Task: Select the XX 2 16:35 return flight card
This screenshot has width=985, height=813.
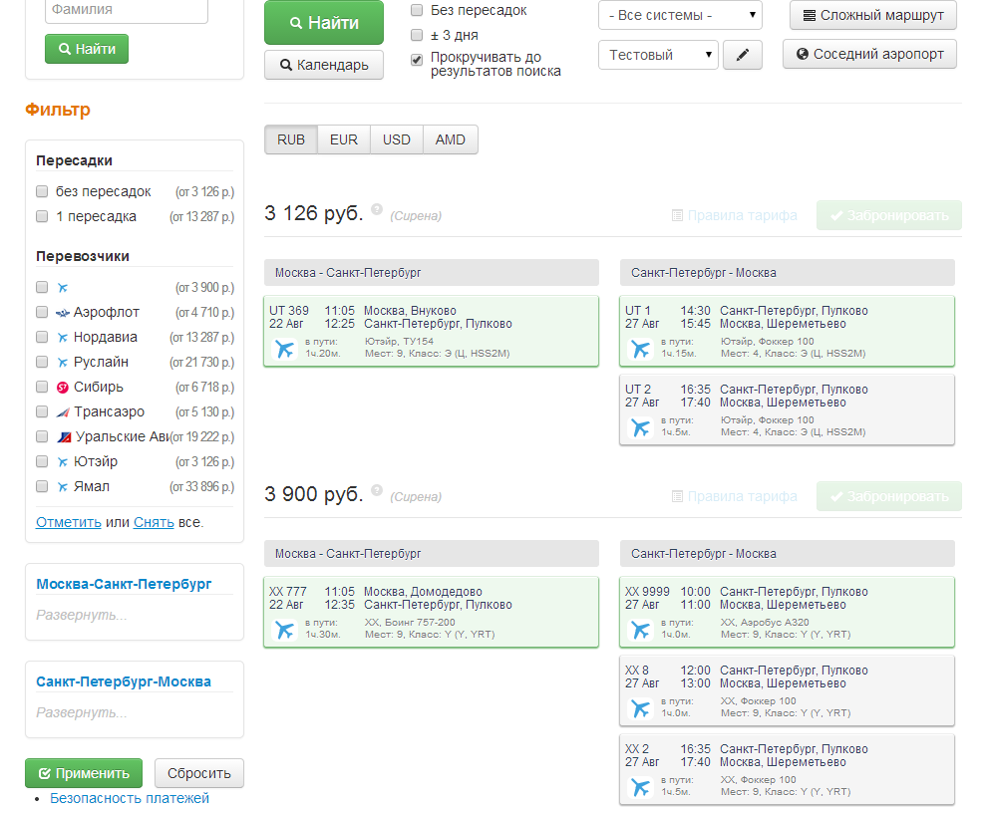Action: click(788, 770)
